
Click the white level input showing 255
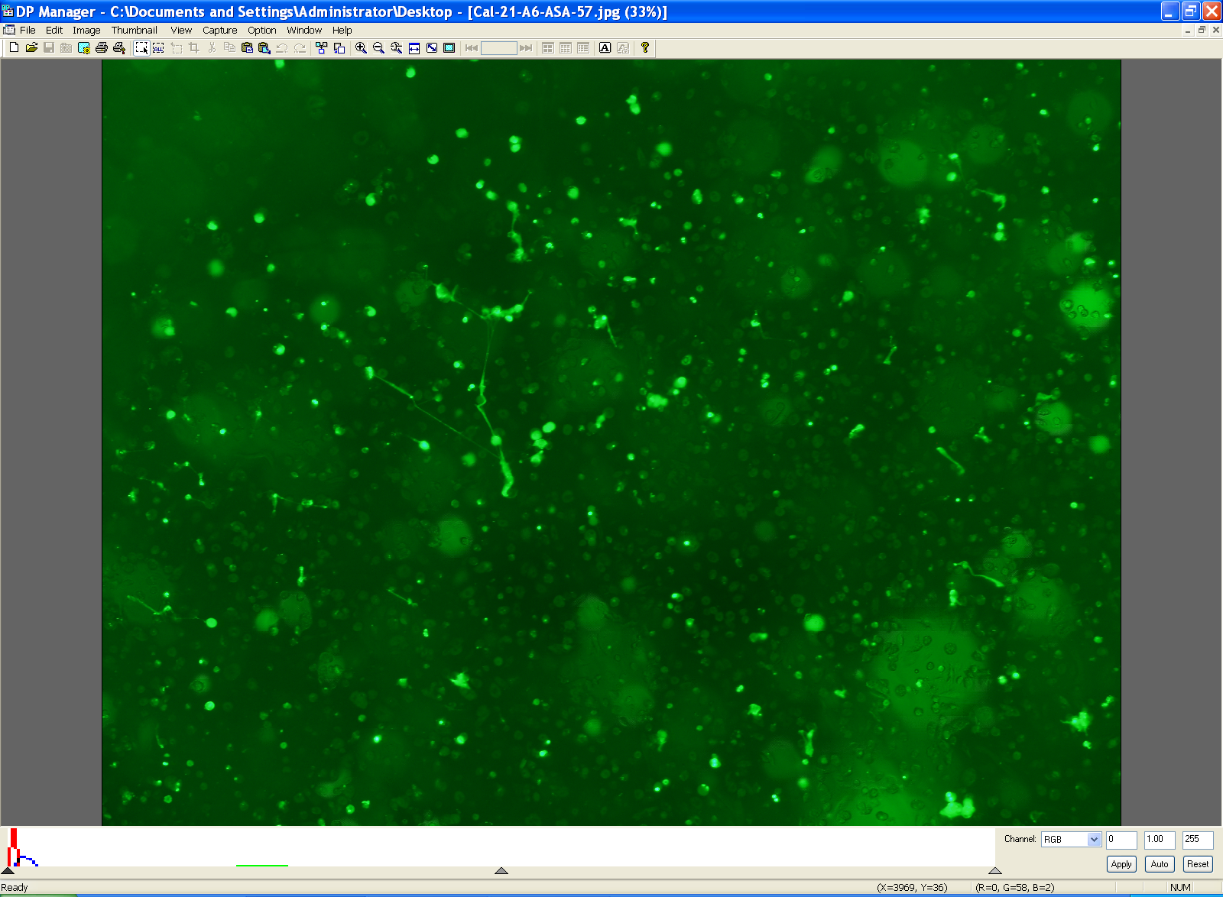pos(1198,840)
